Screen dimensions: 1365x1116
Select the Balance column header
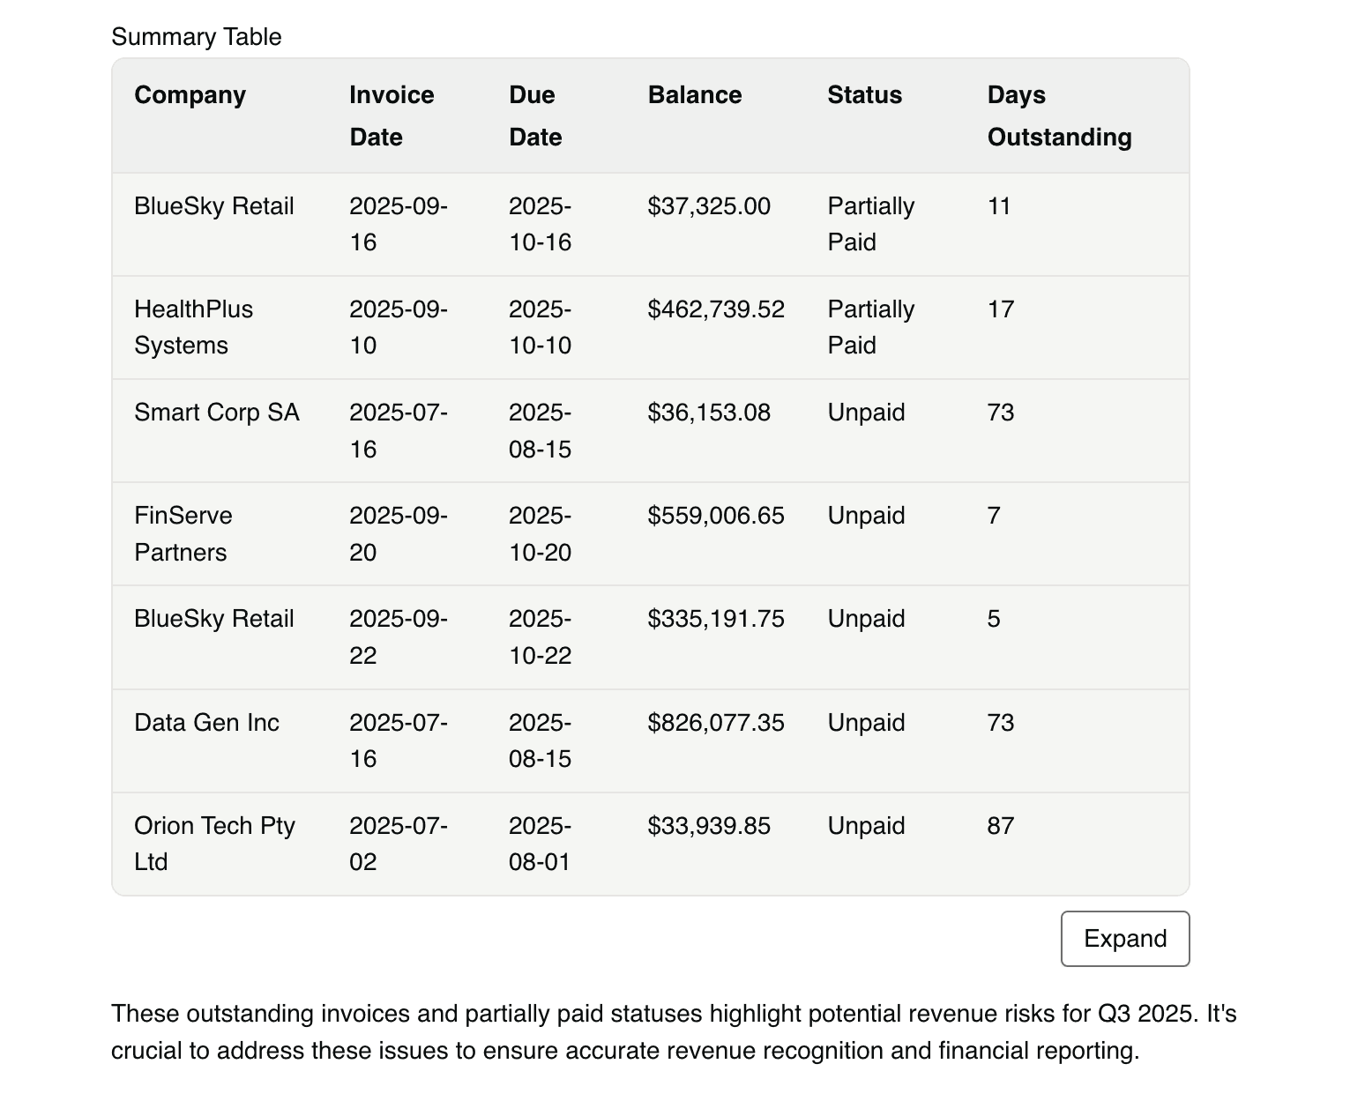[x=695, y=95]
